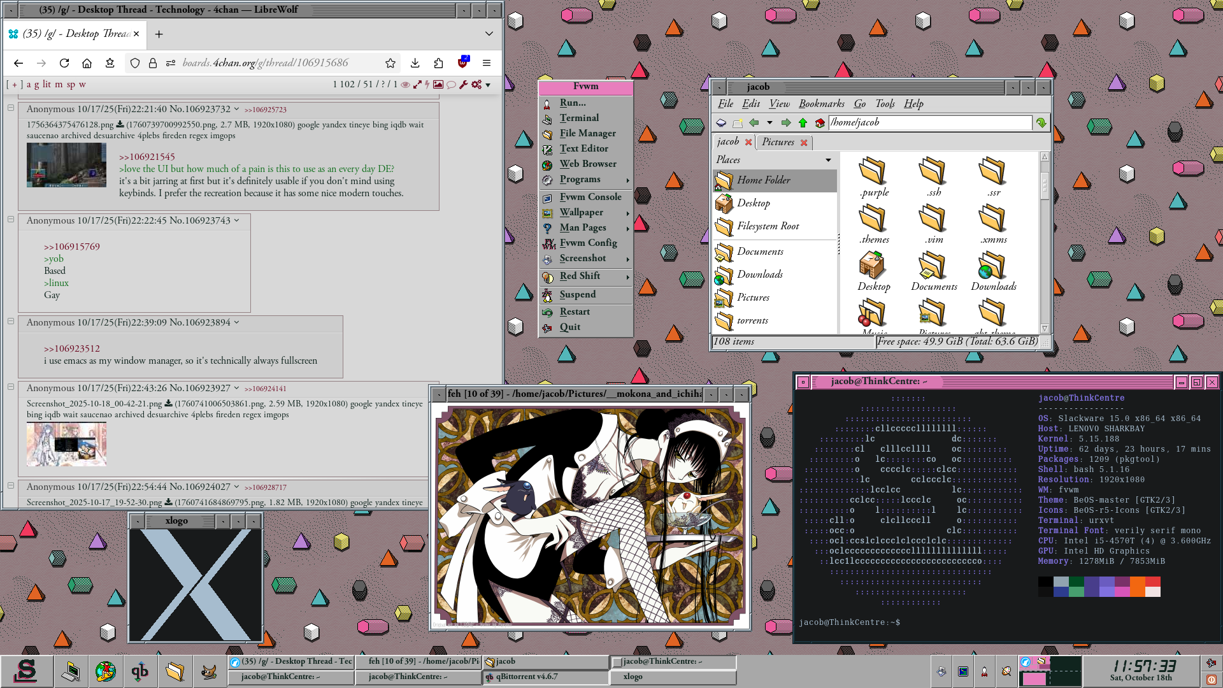This screenshot has width=1223, height=688.
Task: Open the uBlock Origin extension icon
Action: [x=463, y=62]
